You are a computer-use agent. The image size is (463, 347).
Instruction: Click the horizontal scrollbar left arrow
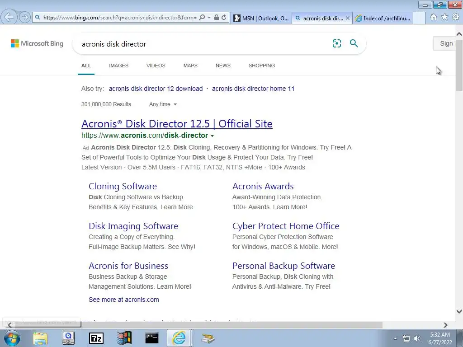[x=10, y=325]
